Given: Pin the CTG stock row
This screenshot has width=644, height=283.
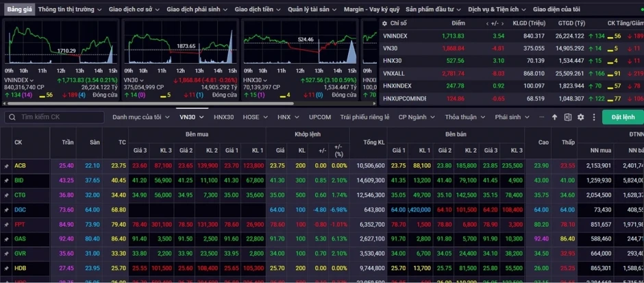Looking at the screenshot, I should coord(6,195).
